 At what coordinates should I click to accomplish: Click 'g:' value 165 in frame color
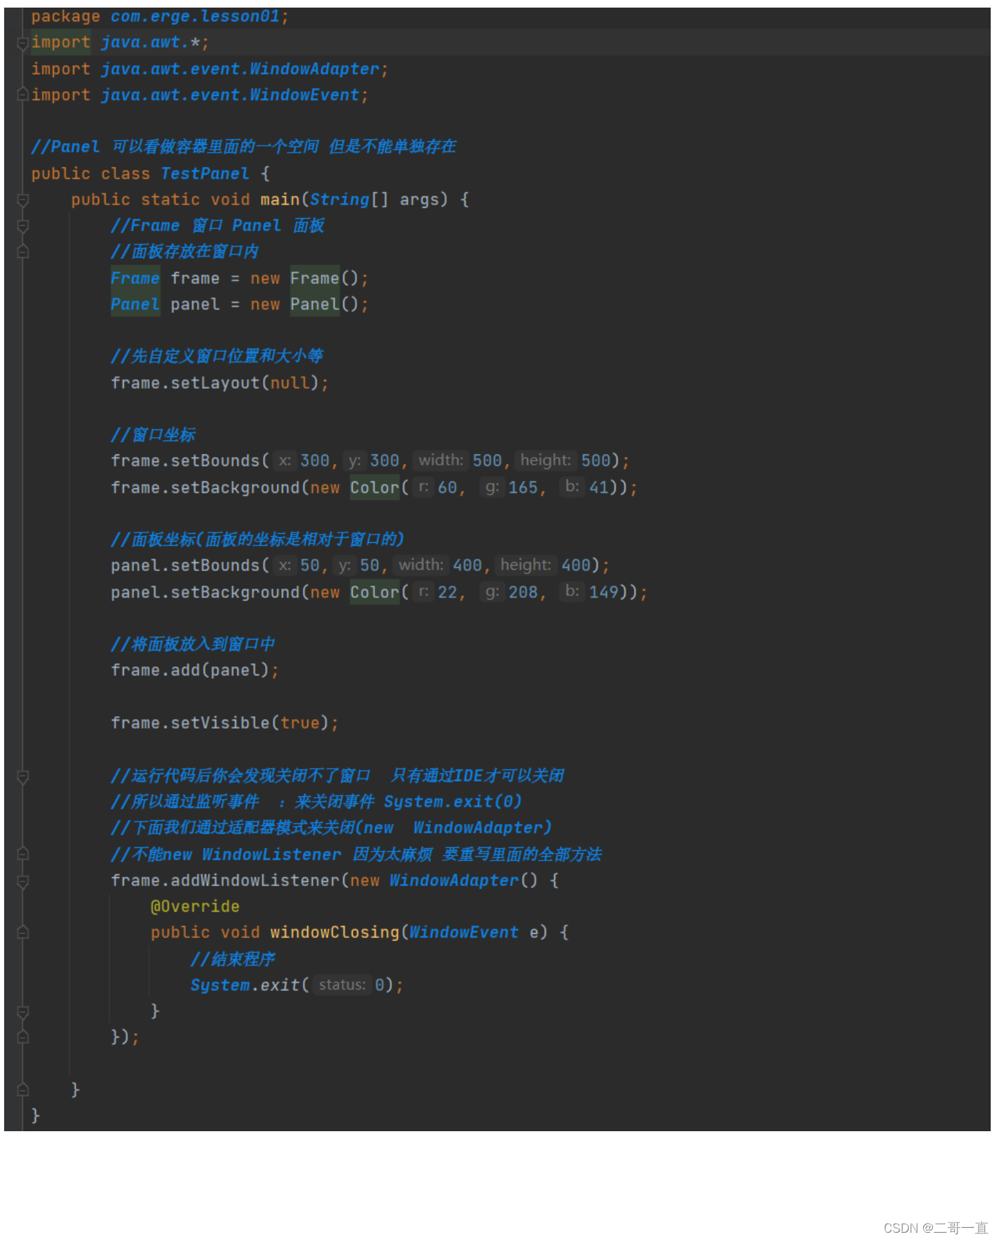523,488
